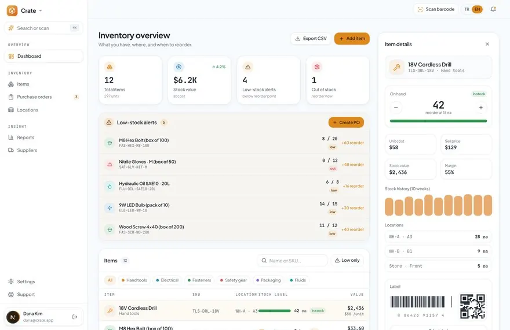
Task: Click M8 Hex Bolt alert row icon
Action: (110, 143)
